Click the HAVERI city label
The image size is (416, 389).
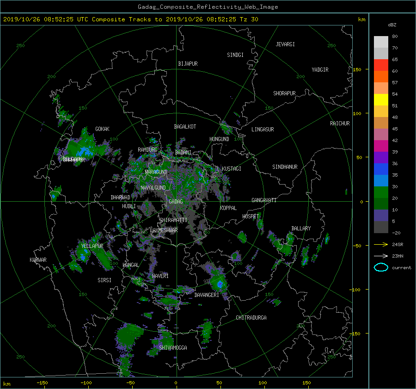[160, 276]
